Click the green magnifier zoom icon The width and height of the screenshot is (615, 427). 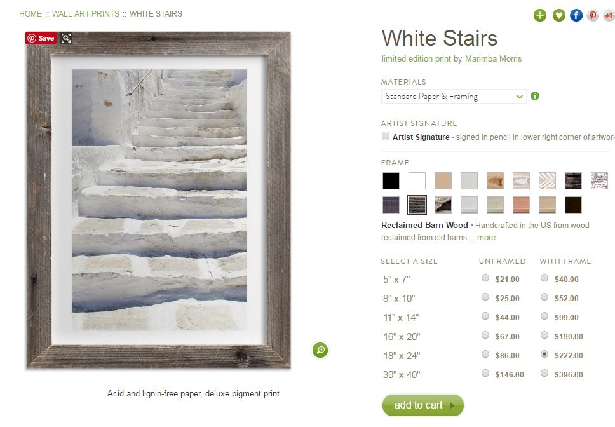pos(320,349)
